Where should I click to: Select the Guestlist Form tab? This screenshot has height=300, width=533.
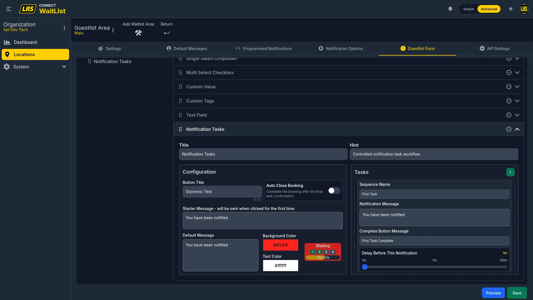tap(418, 49)
